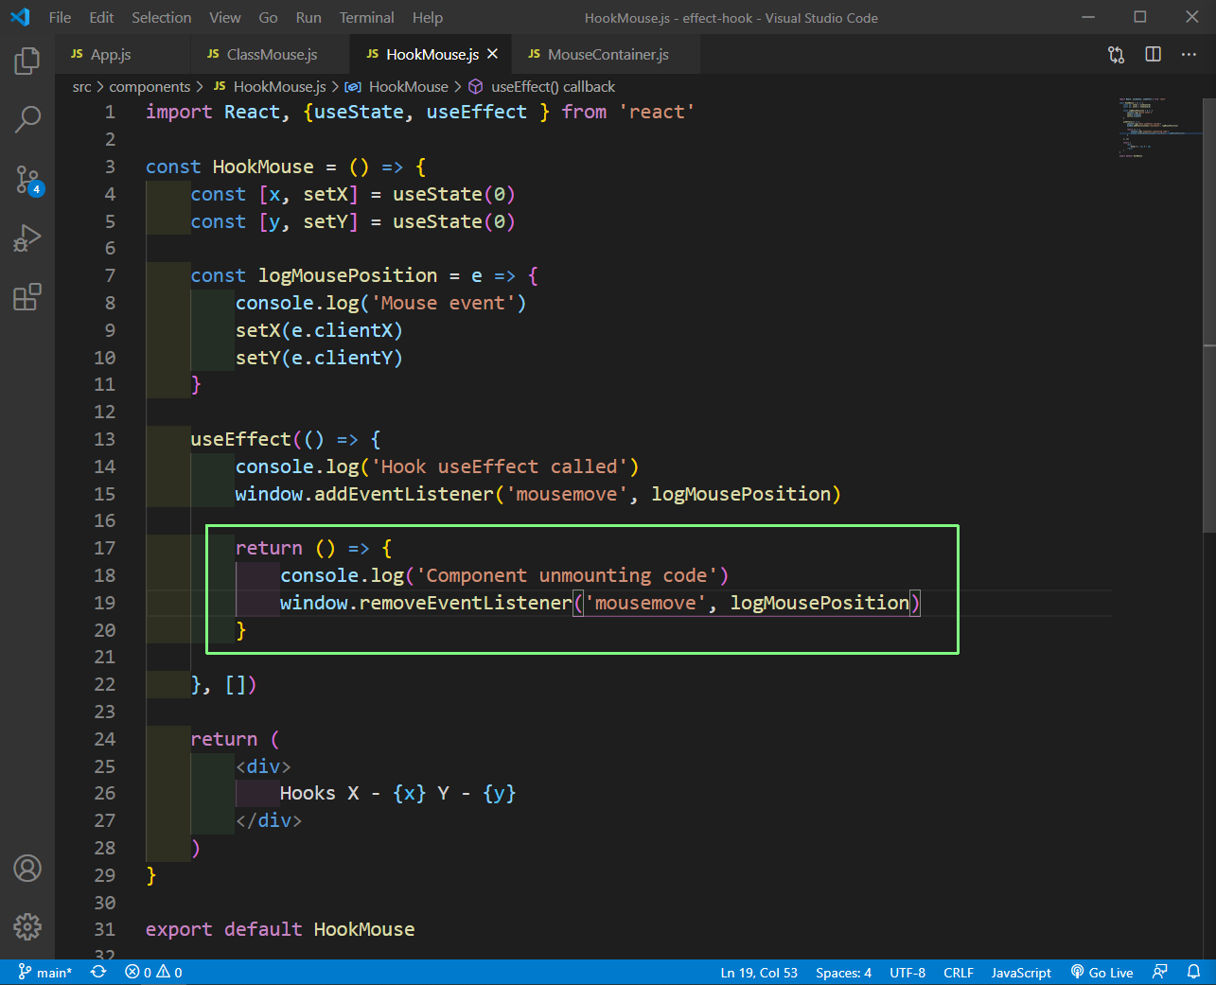The height and width of the screenshot is (985, 1216).
Task: Click on 'useEffect' on line 13
Action: click(x=240, y=439)
